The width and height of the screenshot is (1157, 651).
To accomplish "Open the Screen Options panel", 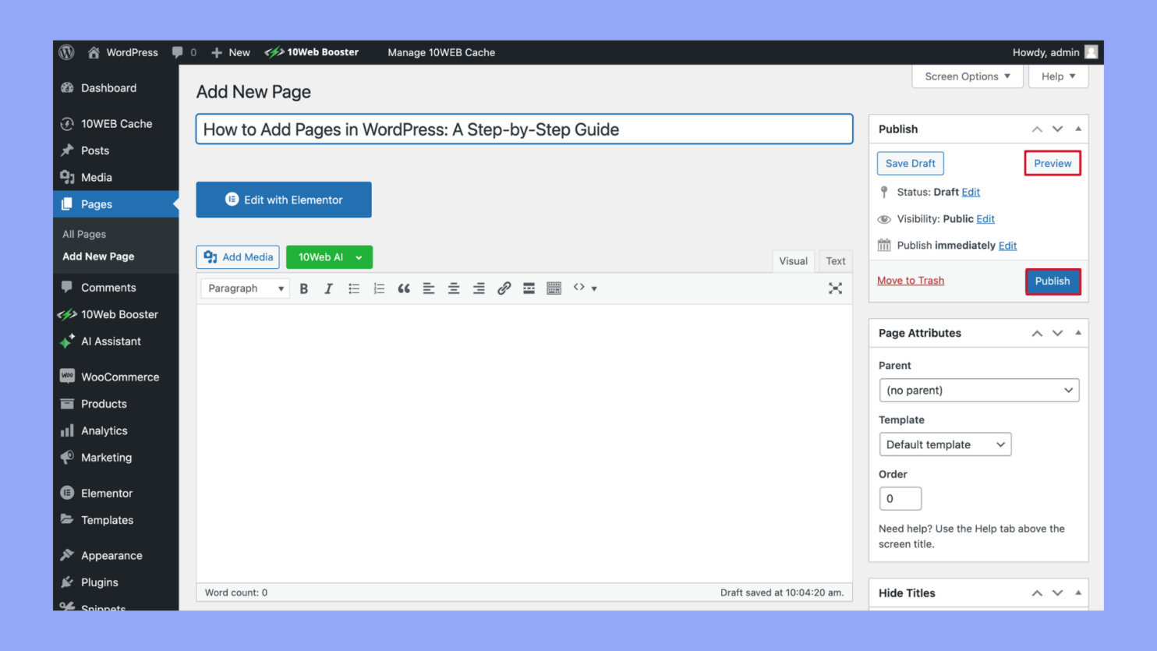I will click(x=967, y=76).
